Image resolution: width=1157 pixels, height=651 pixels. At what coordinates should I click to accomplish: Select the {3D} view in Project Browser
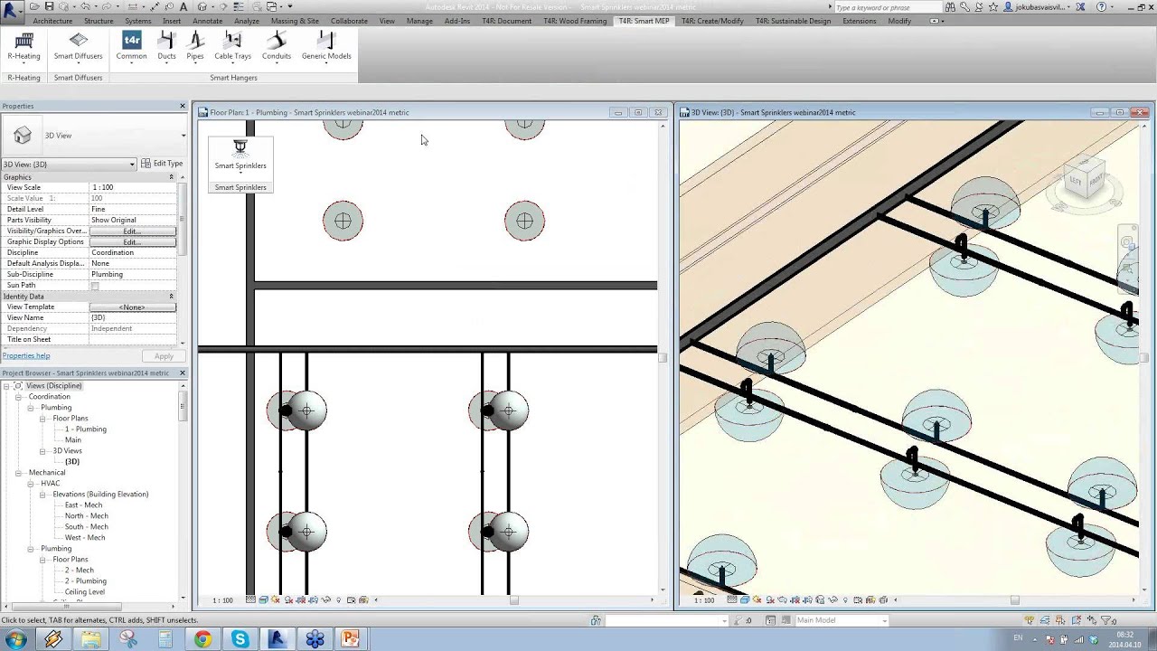pos(72,462)
